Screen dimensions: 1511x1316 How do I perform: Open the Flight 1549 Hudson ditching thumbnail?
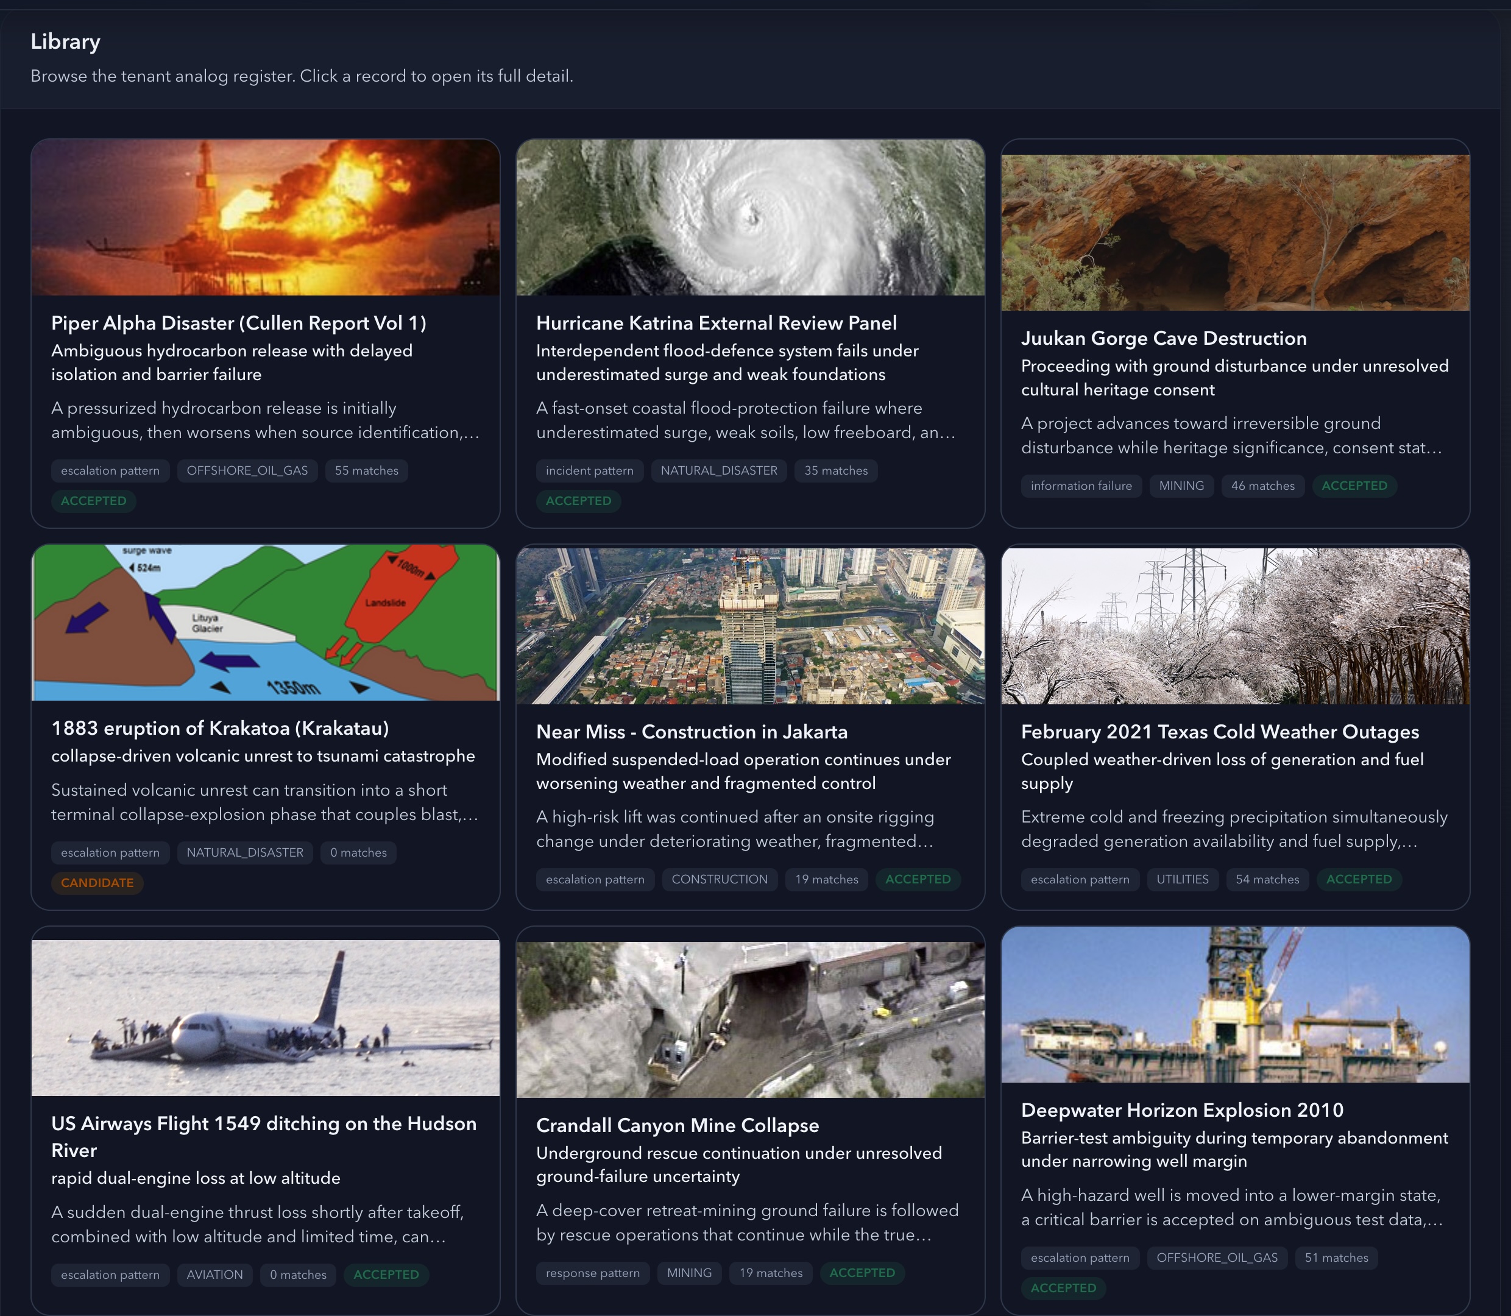click(x=265, y=1019)
